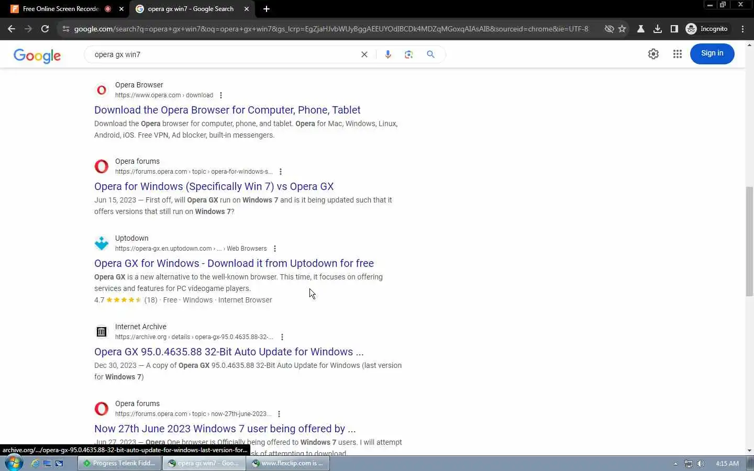Open a new tab with the plus button

267,9
